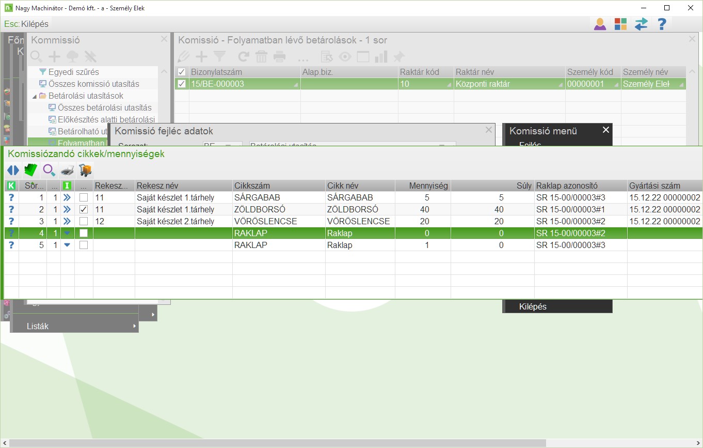Click the bar chart icon in Komissió list toolbar
703x448 pixels.
[381, 57]
